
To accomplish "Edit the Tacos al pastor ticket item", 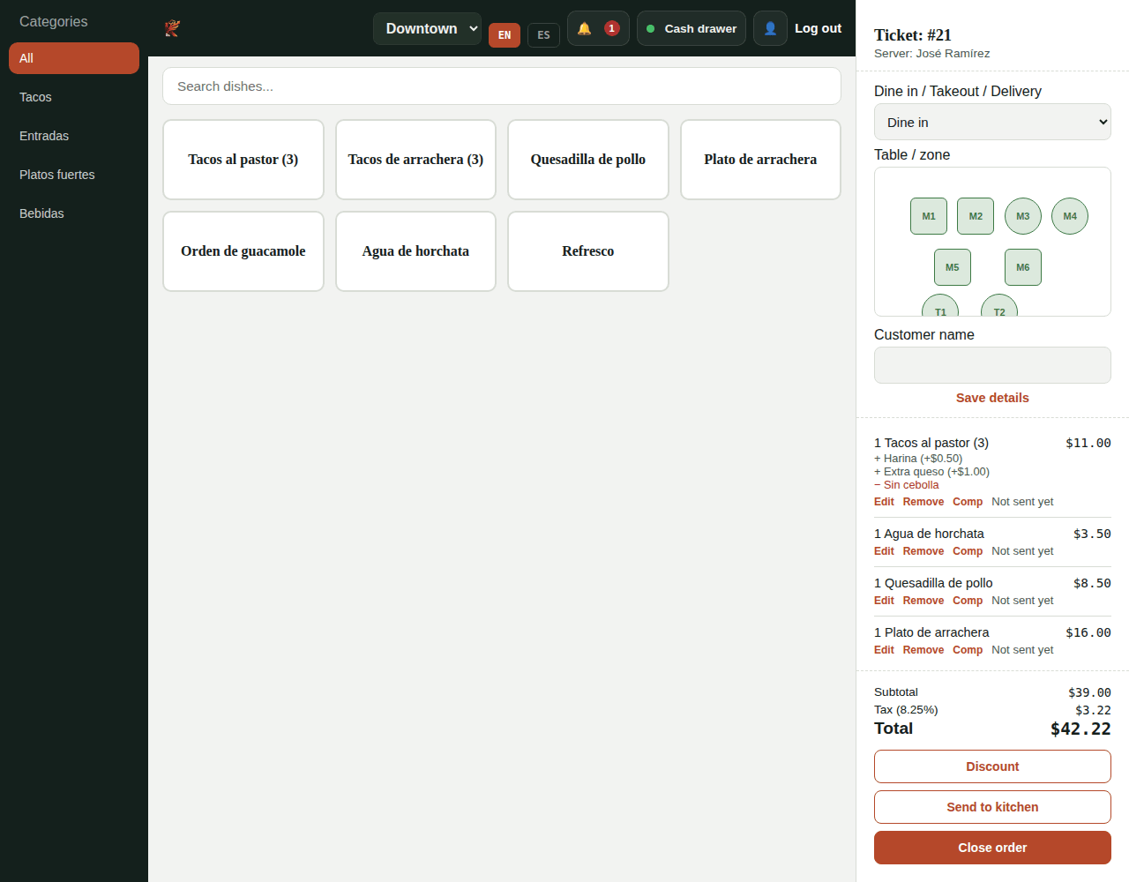I will pyautogui.click(x=884, y=502).
